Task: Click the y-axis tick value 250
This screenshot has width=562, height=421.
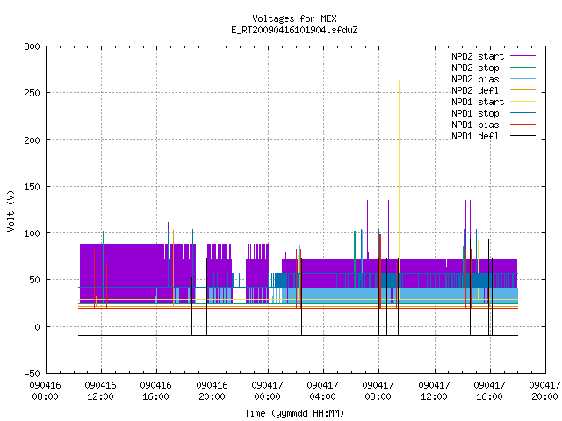Action: pyautogui.click(x=32, y=93)
